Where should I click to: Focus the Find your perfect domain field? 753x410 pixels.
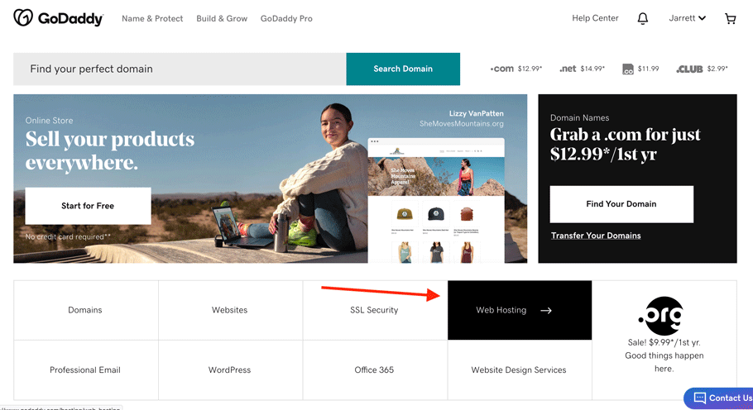click(180, 69)
